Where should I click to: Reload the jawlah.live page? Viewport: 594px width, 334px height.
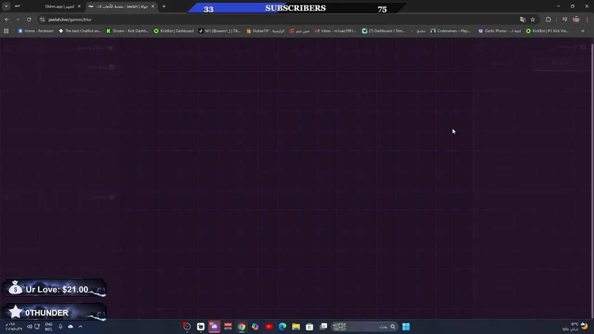coord(29,19)
